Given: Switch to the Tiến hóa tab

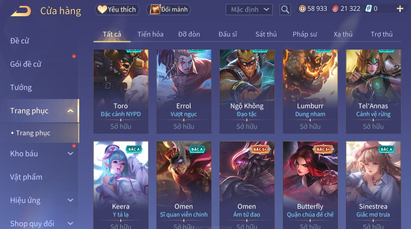Looking at the screenshot, I should click(150, 34).
